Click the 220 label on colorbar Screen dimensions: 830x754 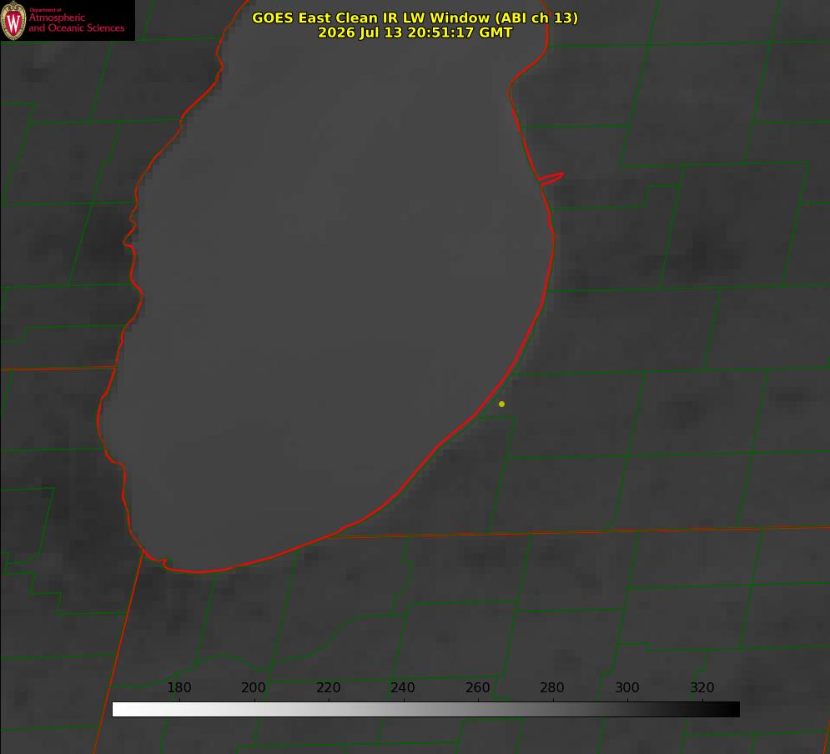tap(328, 687)
